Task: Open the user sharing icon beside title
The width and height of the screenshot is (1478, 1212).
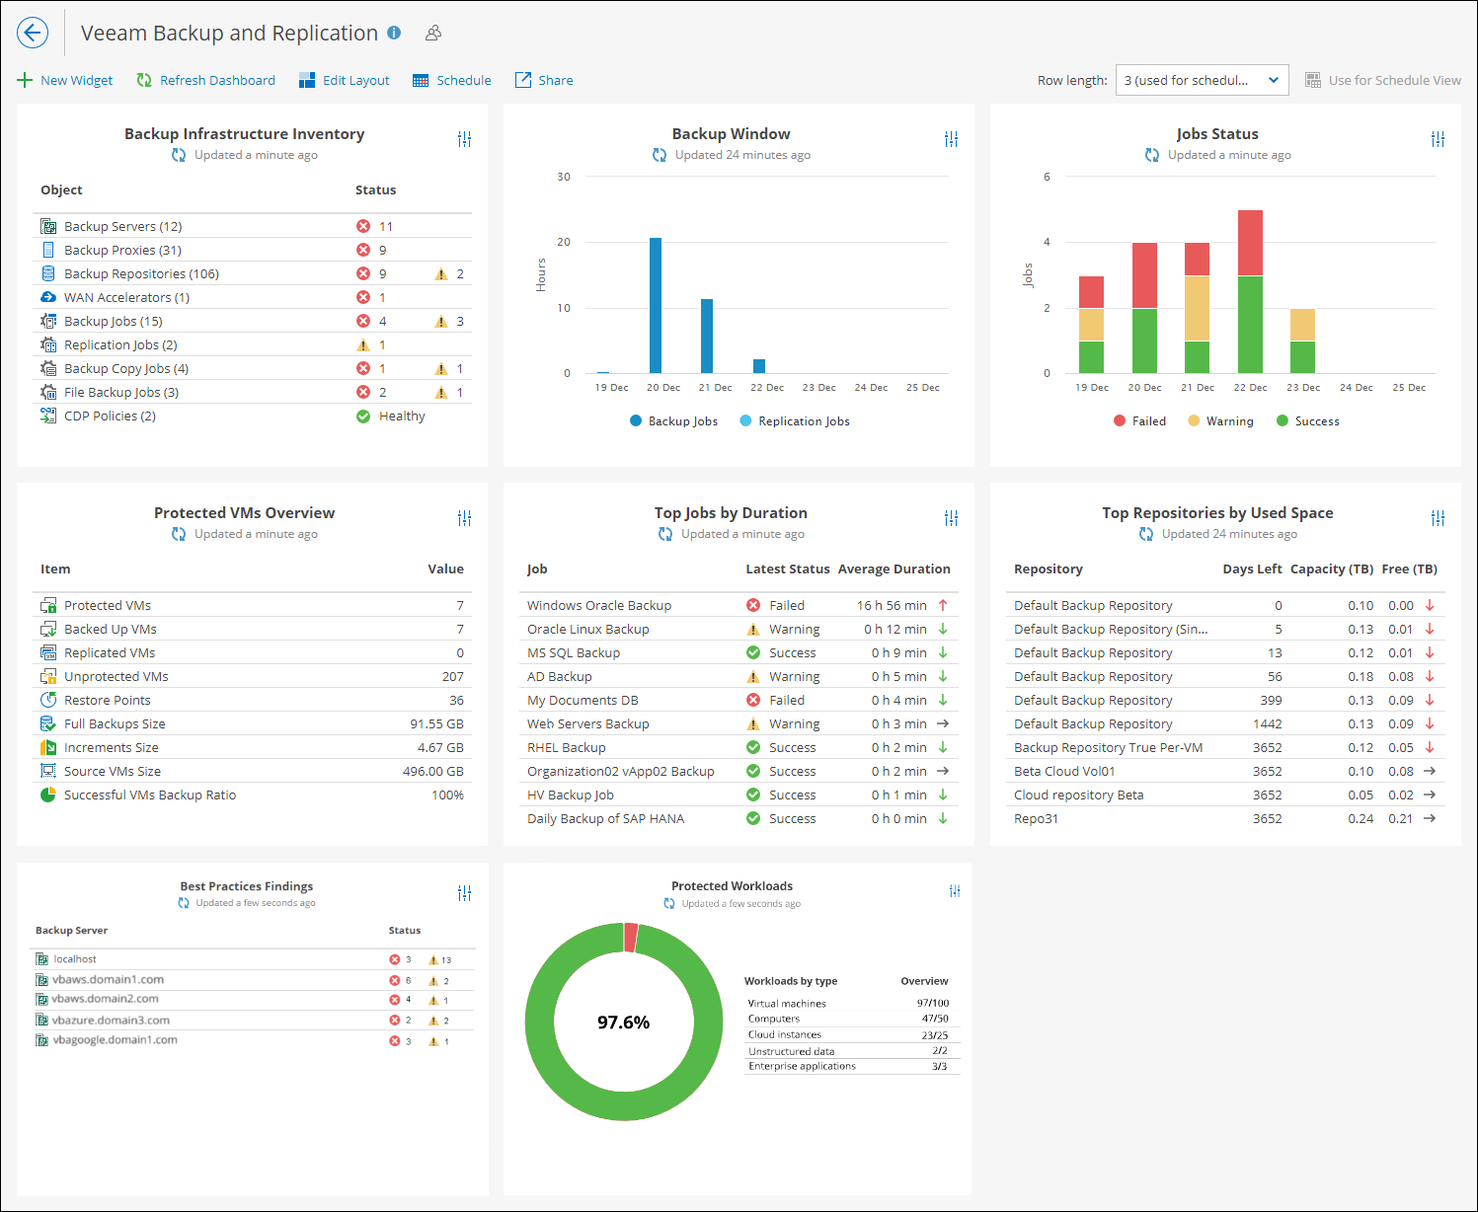Action: 432,33
